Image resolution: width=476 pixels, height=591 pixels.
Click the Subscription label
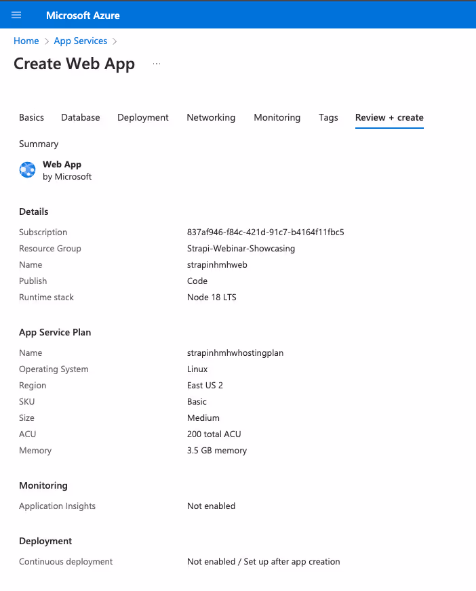43,232
